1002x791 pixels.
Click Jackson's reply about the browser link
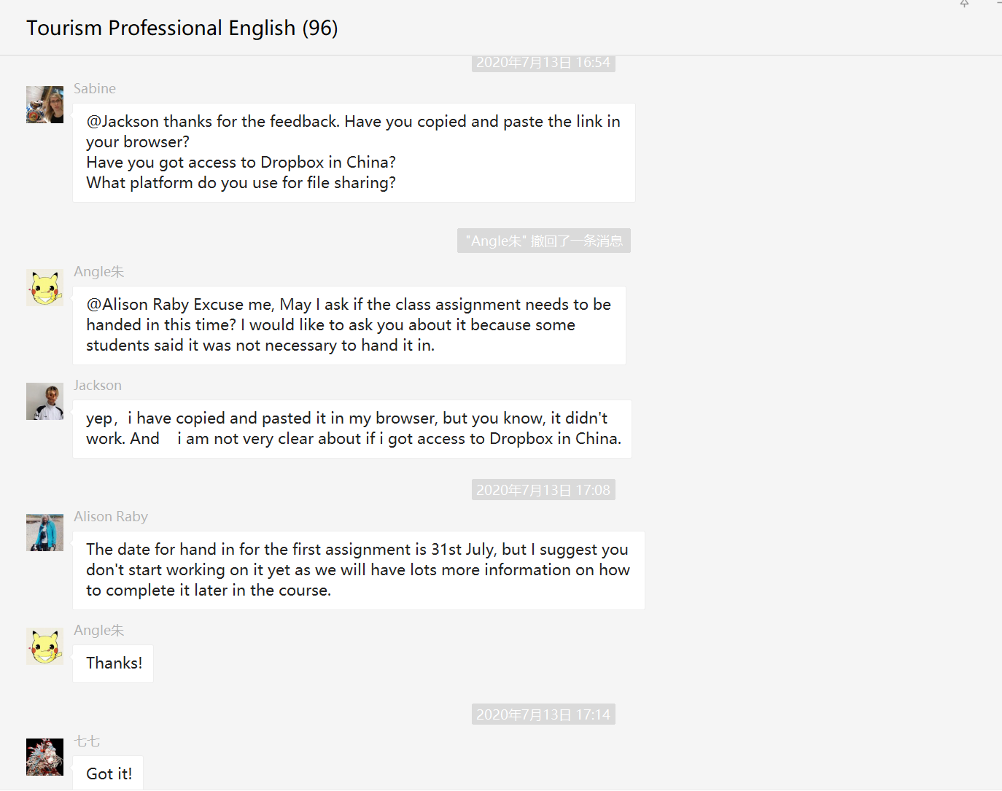pyautogui.click(x=352, y=429)
